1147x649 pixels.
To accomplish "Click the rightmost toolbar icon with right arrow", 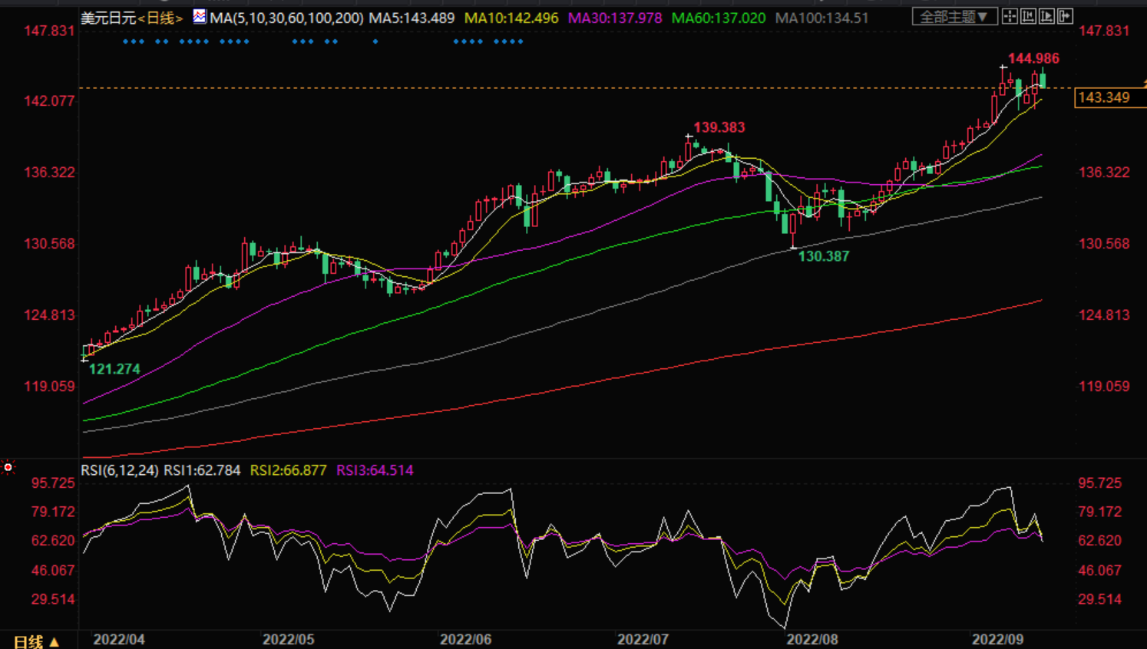I will [1065, 16].
